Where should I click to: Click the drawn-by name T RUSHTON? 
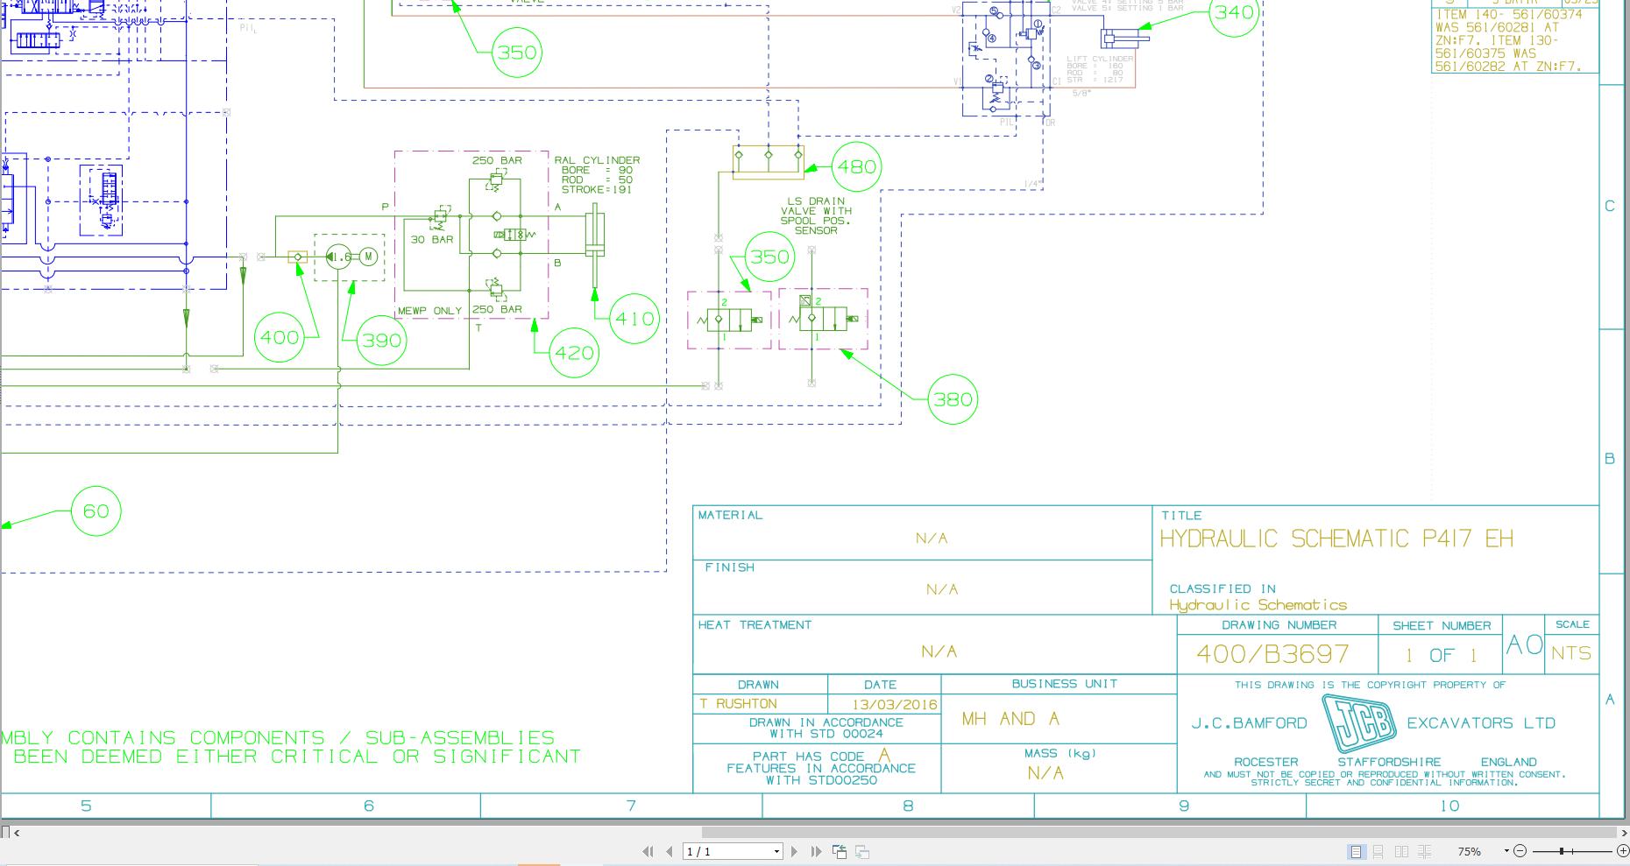pyautogui.click(x=738, y=704)
